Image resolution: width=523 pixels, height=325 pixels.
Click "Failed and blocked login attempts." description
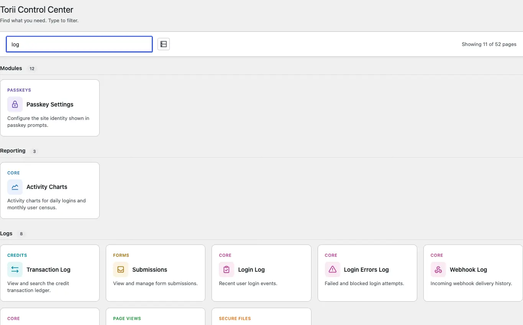[x=364, y=284]
